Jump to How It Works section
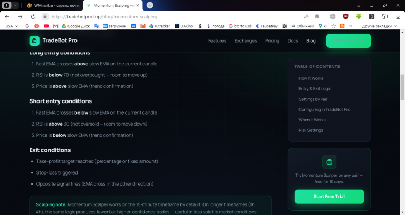Image resolution: width=405 pixels, height=215 pixels. (x=311, y=78)
